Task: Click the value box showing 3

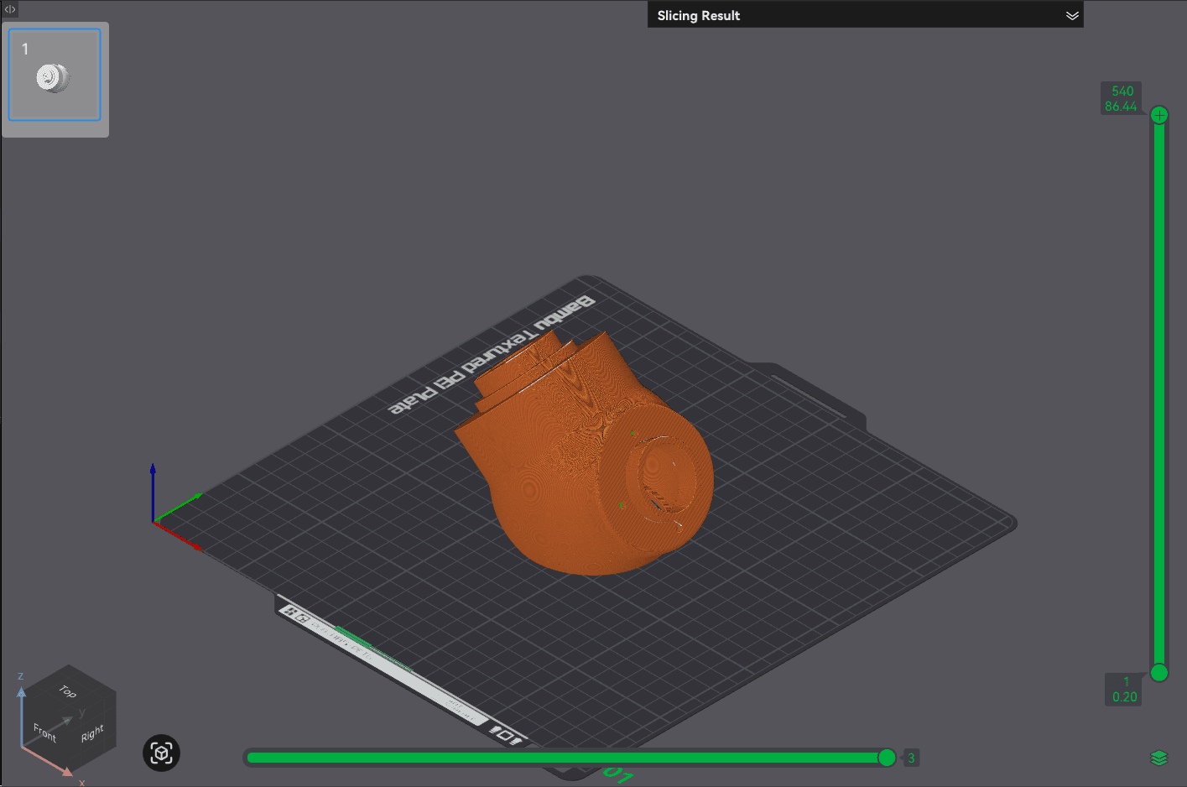Action: [911, 758]
